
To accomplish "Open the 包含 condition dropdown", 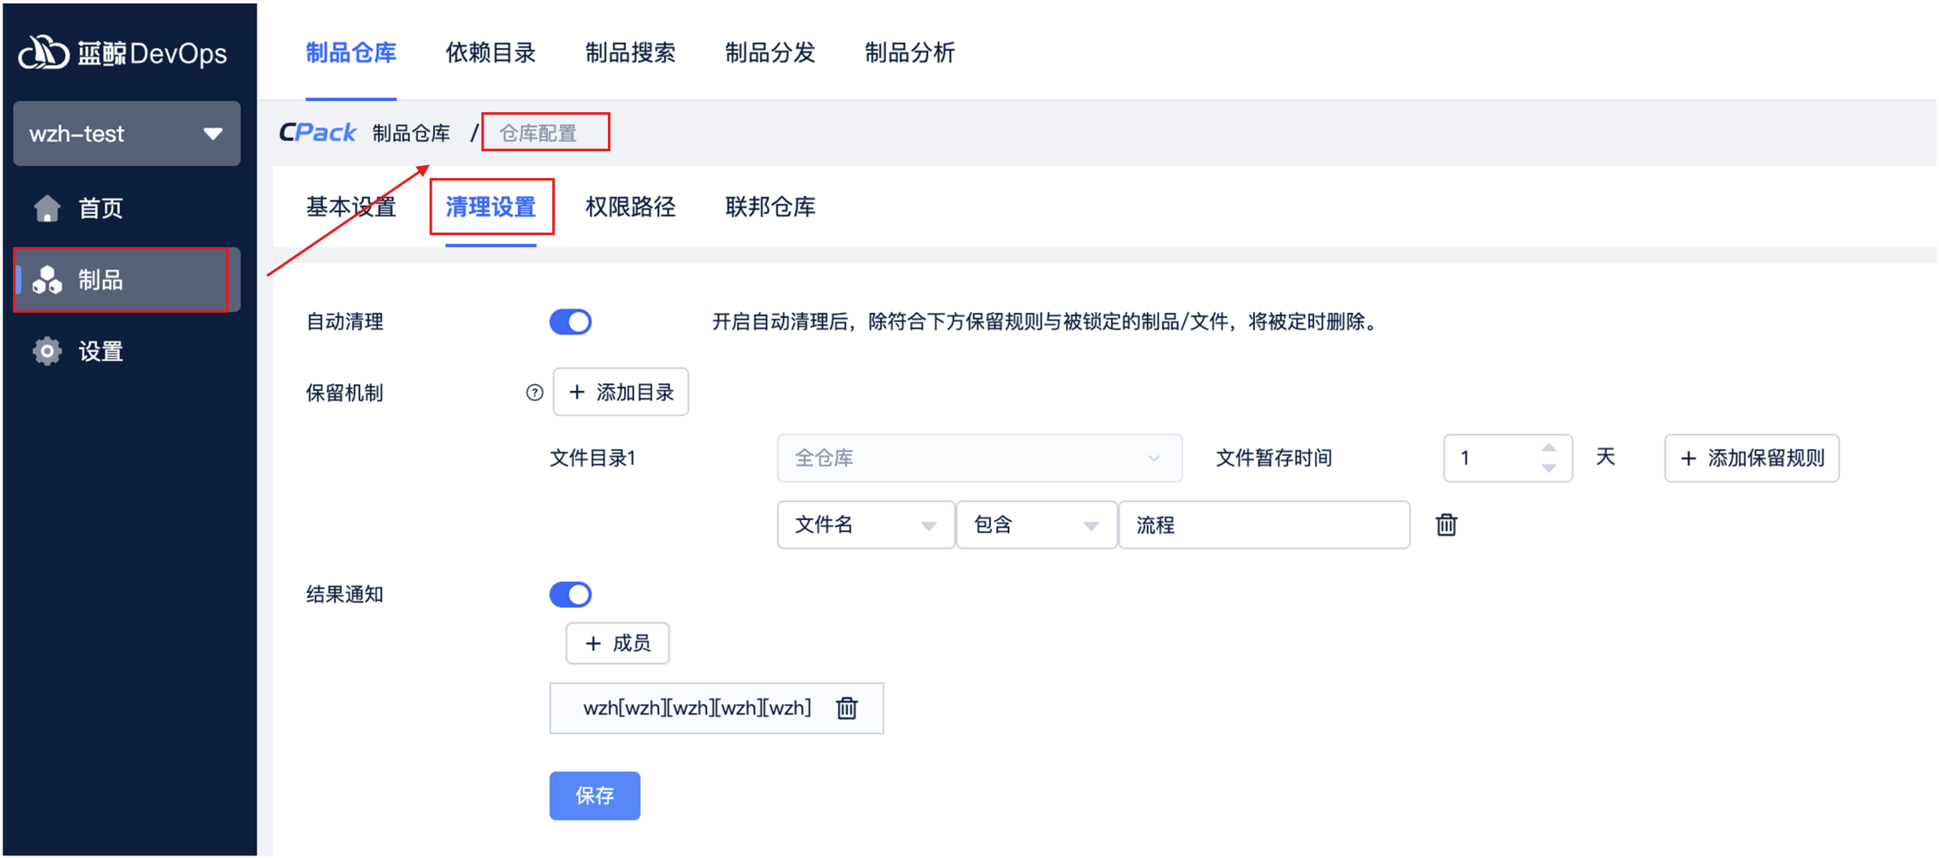I will point(1035,524).
